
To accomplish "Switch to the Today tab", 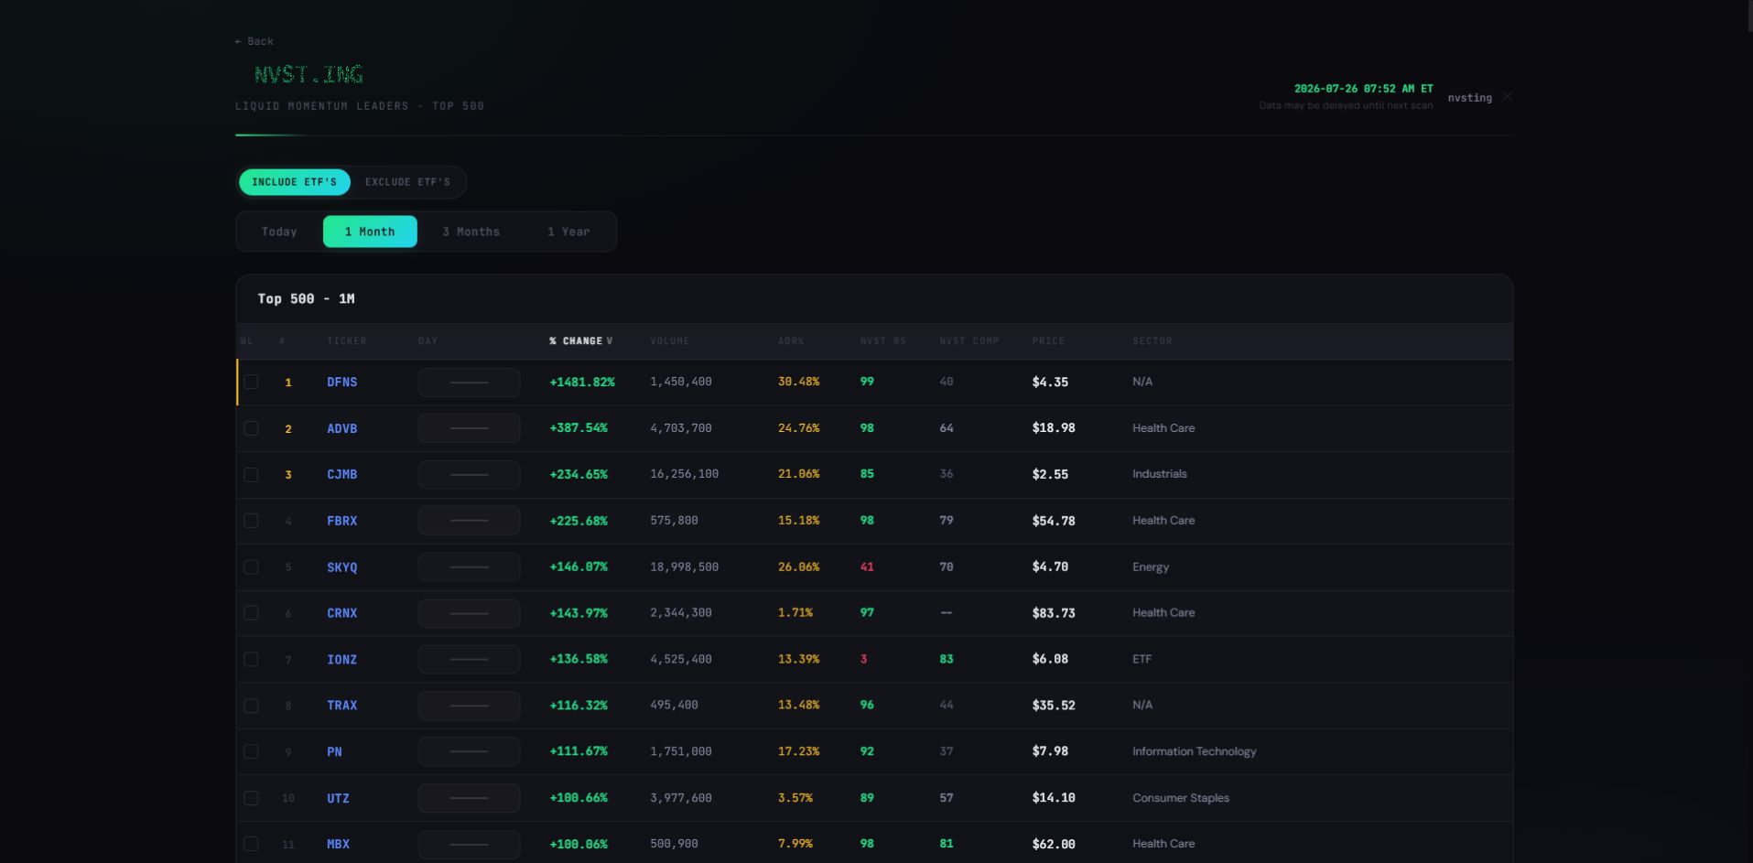I will pyautogui.click(x=279, y=232).
